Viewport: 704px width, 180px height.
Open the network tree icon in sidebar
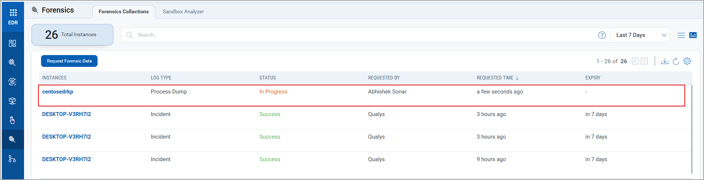click(12, 159)
